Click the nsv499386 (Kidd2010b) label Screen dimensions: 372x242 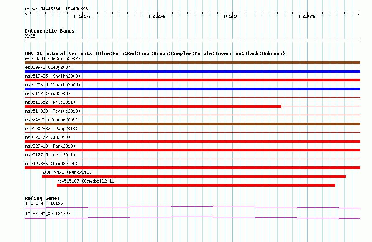click(x=51, y=164)
